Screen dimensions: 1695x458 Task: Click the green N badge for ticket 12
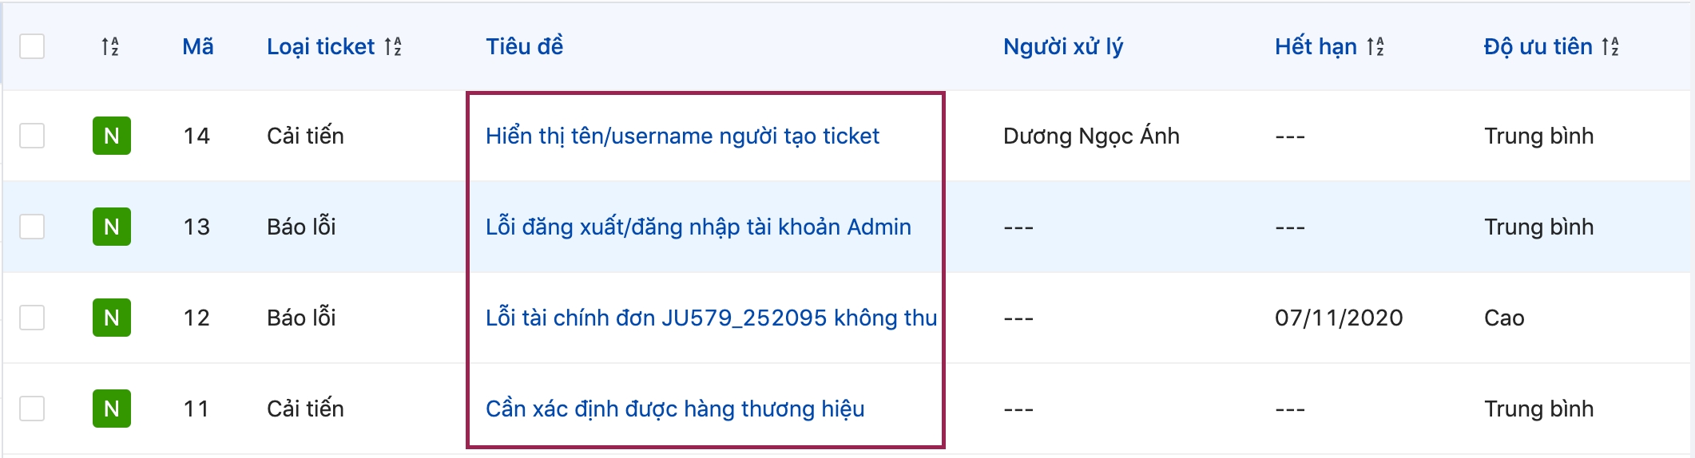111,318
